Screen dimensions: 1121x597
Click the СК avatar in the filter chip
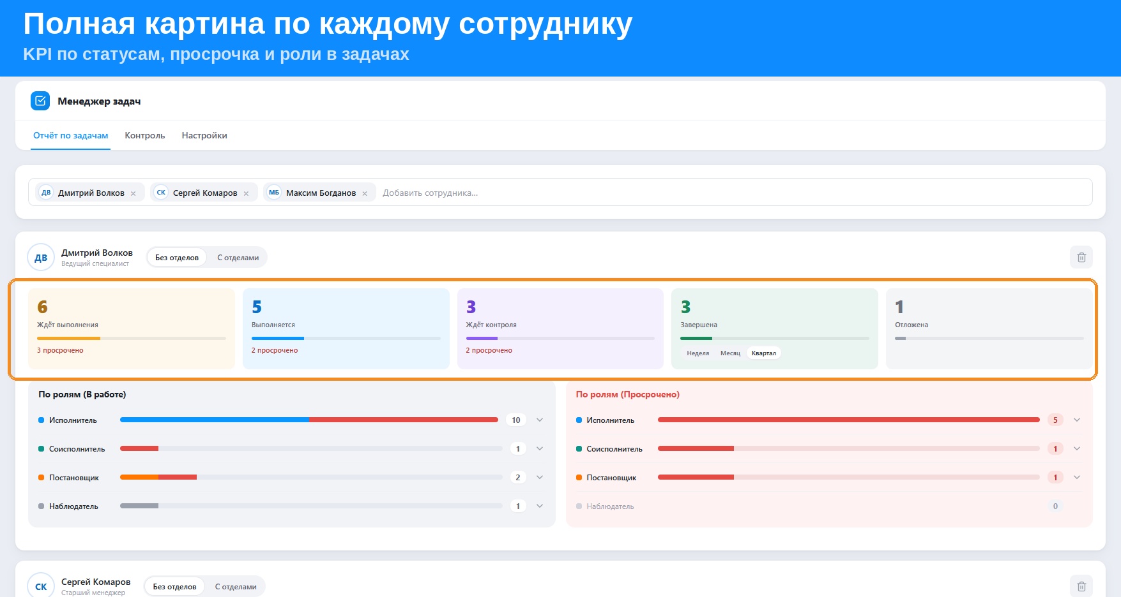(161, 193)
